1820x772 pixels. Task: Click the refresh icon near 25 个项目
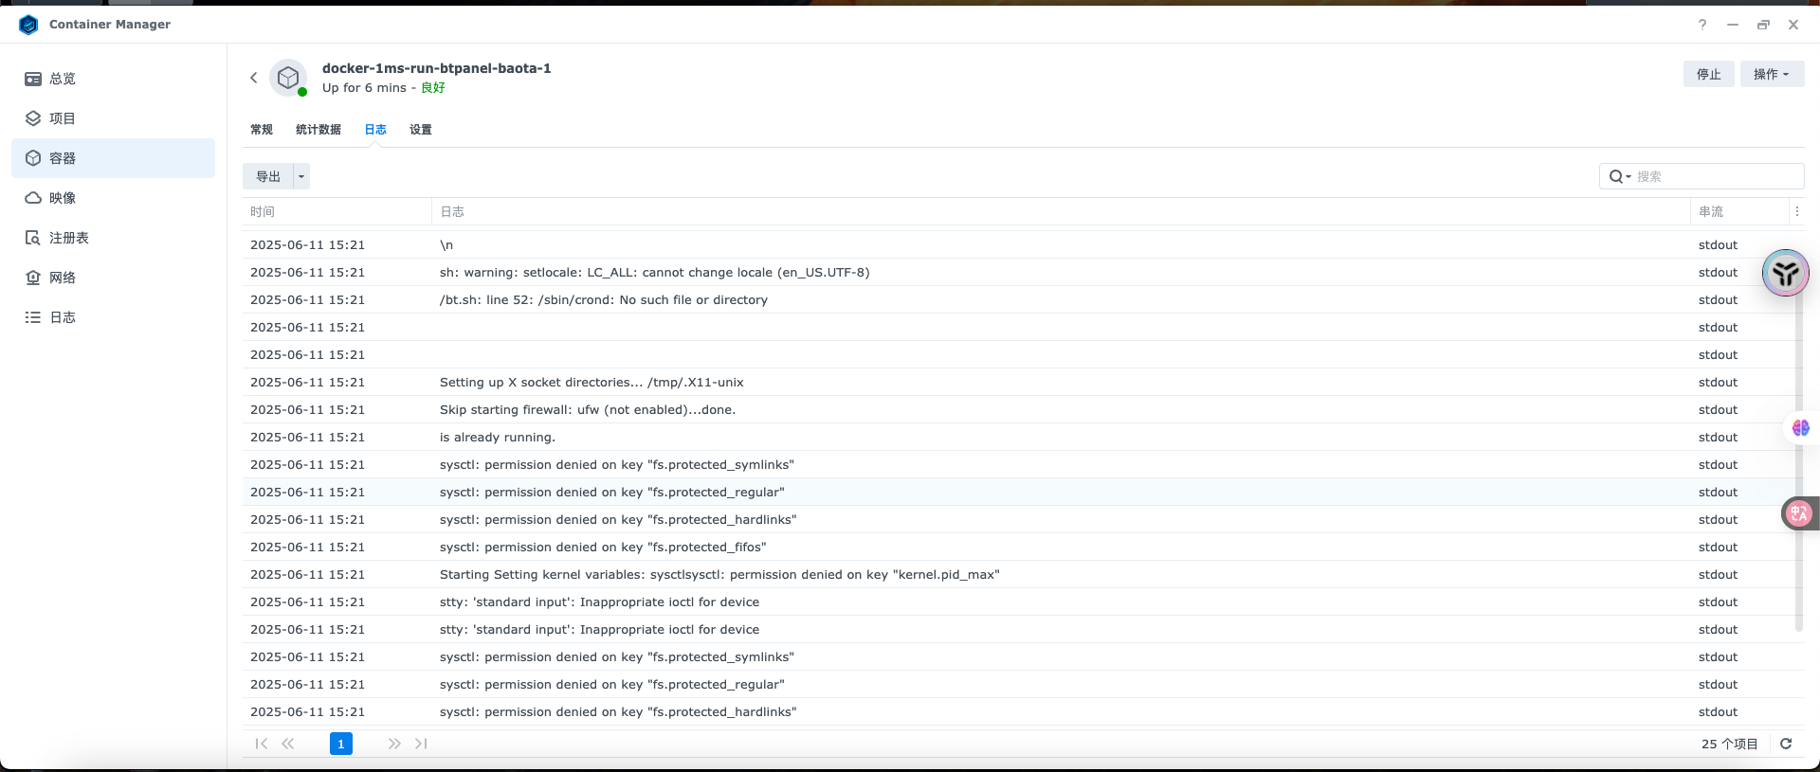[1786, 744]
